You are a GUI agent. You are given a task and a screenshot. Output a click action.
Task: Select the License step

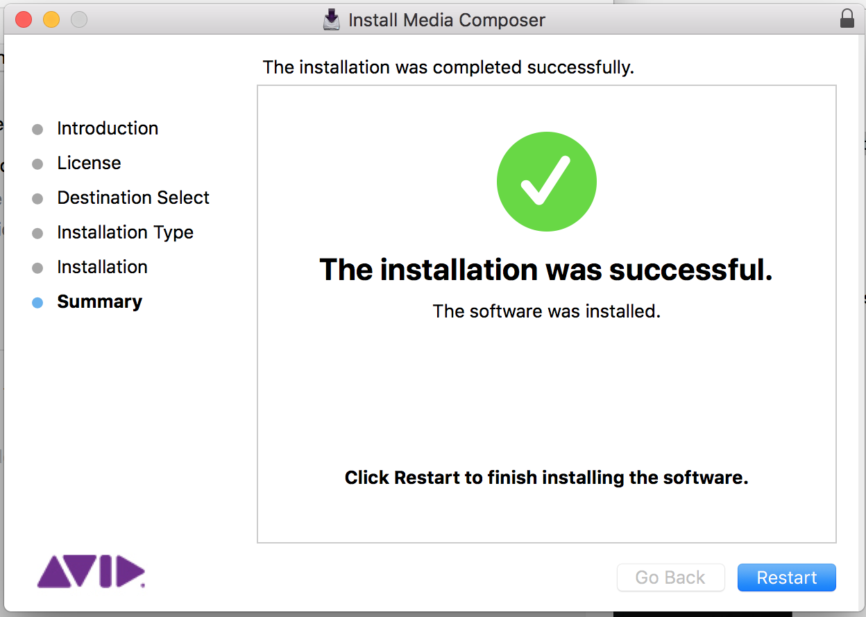pos(89,163)
